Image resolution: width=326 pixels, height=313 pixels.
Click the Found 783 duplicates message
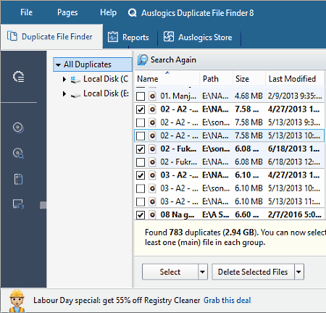235,237
